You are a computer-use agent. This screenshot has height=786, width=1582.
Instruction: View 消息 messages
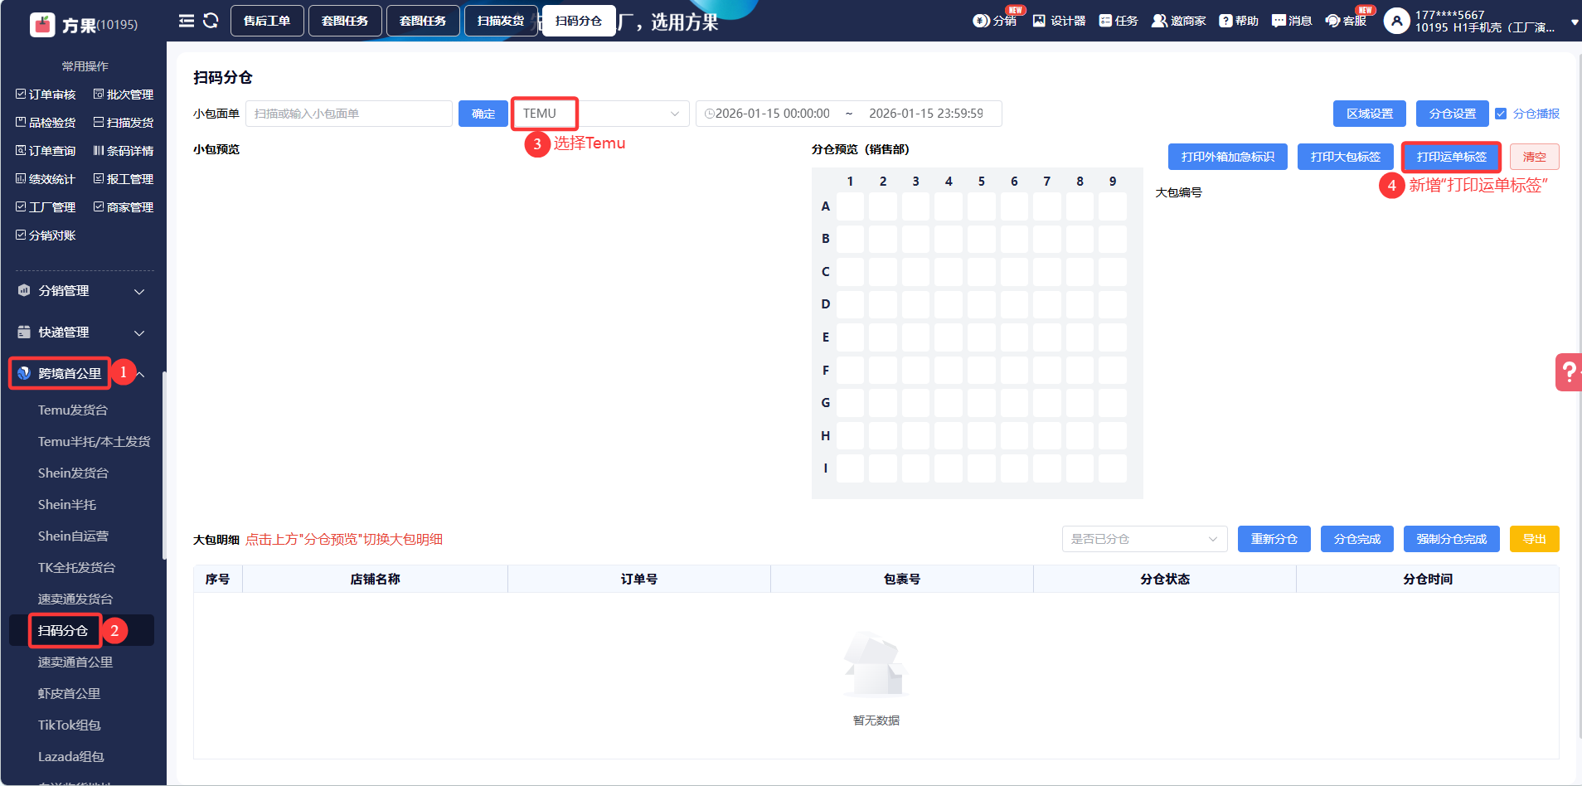tap(1292, 21)
